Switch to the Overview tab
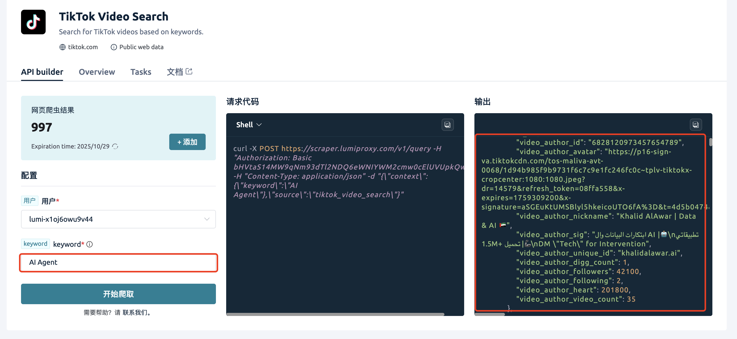Image resolution: width=737 pixels, height=339 pixels. [97, 72]
